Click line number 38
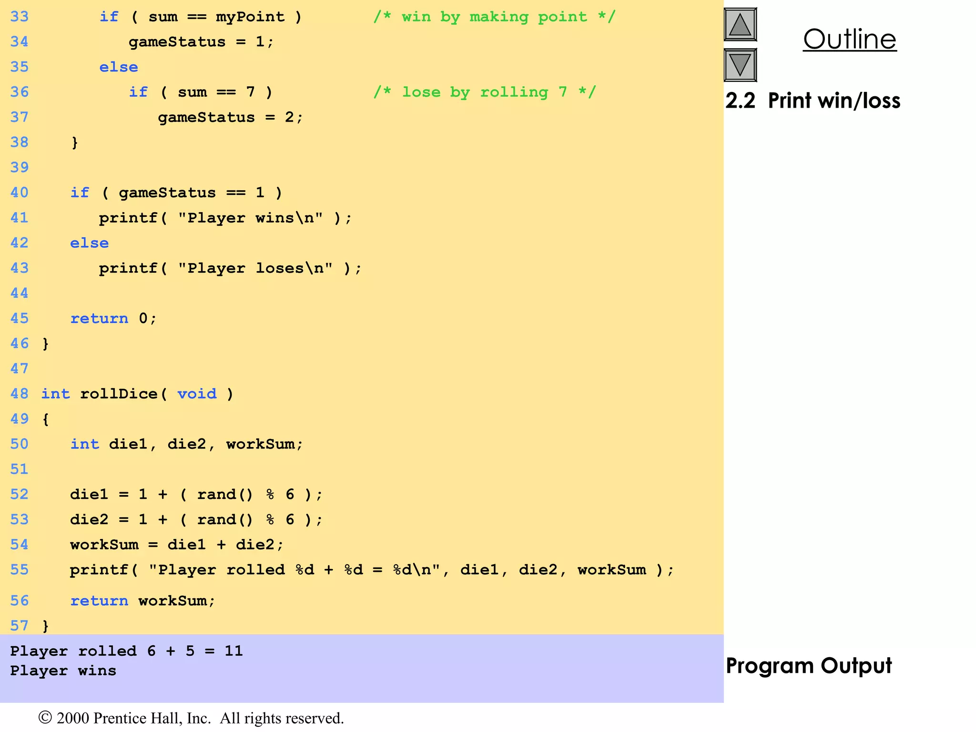Image resolution: width=976 pixels, height=732 pixels. click(x=20, y=142)
